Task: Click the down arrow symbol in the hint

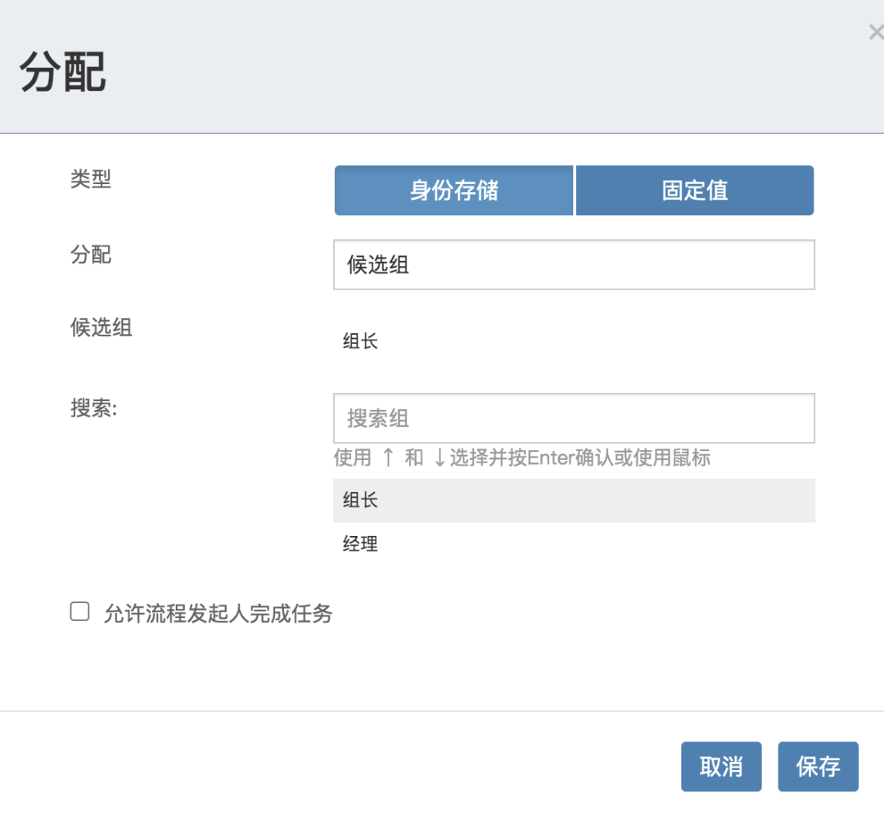Action: coord(440,457)
